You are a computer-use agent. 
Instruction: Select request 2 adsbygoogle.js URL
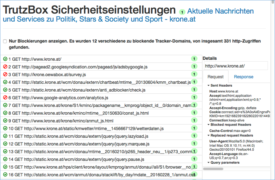point(78,67)
